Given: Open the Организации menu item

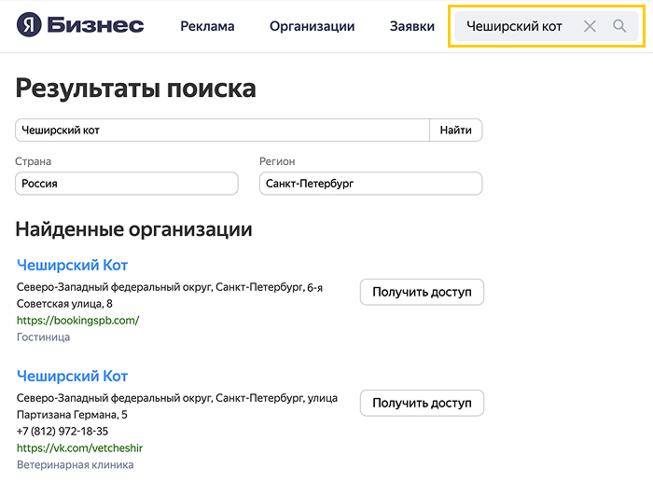Looking at the screenshot, I should click(312, 27).
